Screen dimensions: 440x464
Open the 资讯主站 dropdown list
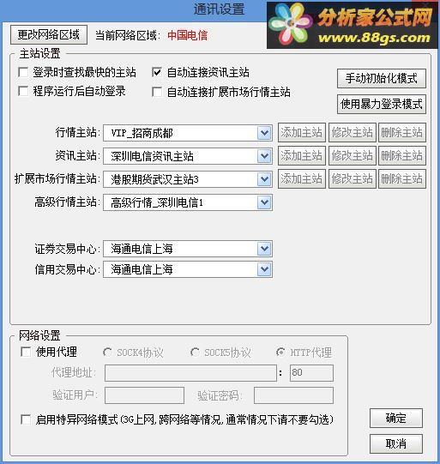click(x=264, y=156)
